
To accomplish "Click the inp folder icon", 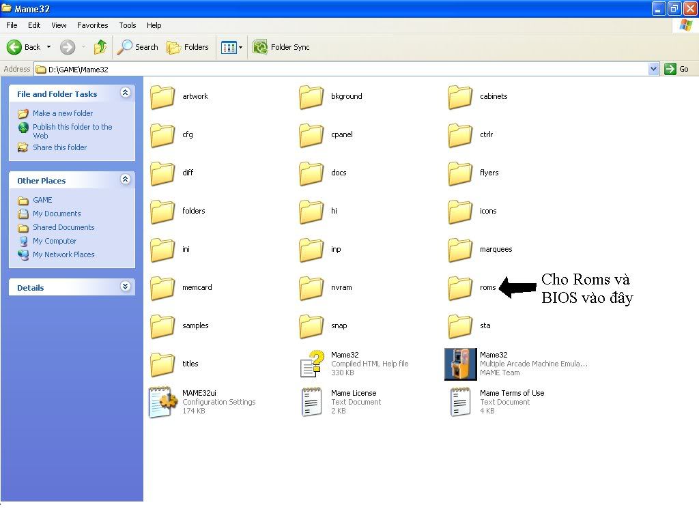I will pyautogui.click(x=311, y=250).
